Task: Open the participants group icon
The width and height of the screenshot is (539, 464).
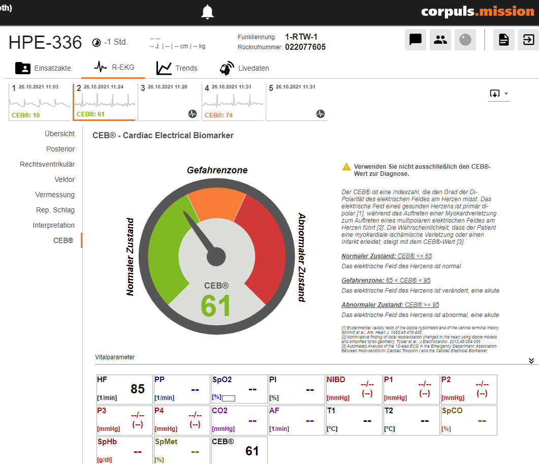Action: 440,40
